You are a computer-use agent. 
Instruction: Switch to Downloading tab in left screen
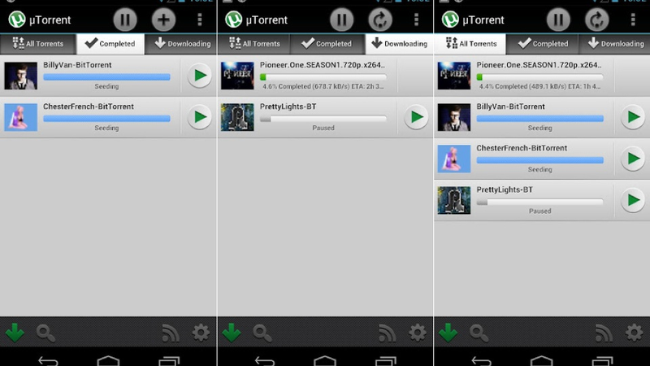coord(180,44)
